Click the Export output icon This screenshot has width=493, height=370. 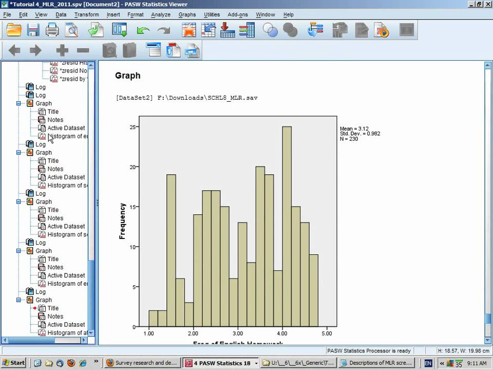click(x=96, y=30)
